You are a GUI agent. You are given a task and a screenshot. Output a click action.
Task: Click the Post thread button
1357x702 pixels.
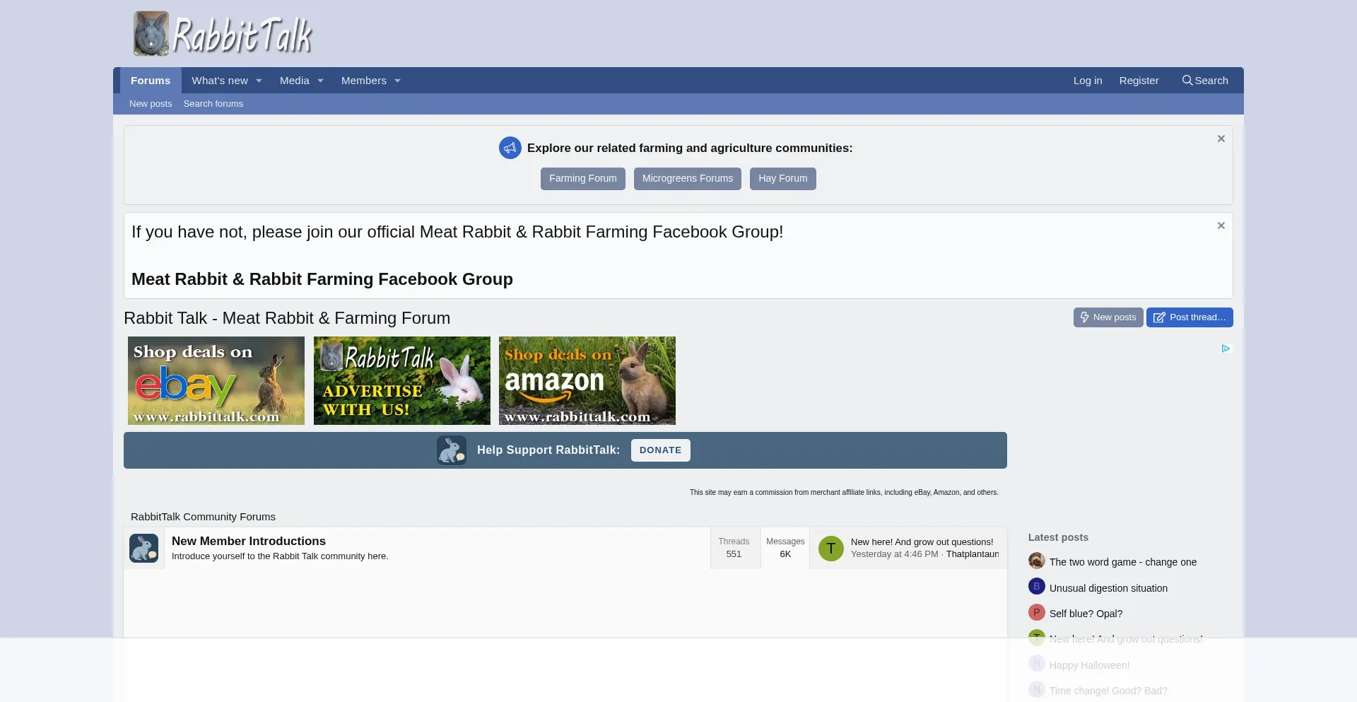(1189, 317)
